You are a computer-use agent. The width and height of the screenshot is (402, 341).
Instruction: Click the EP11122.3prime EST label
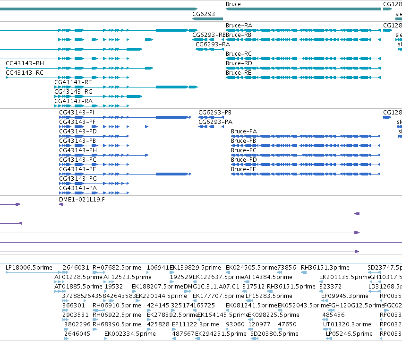(196, 324)
